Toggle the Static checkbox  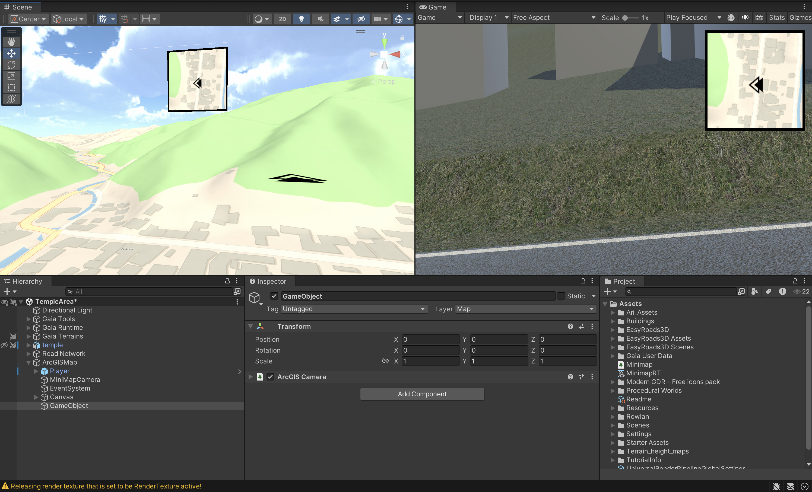tap(561, 296)
